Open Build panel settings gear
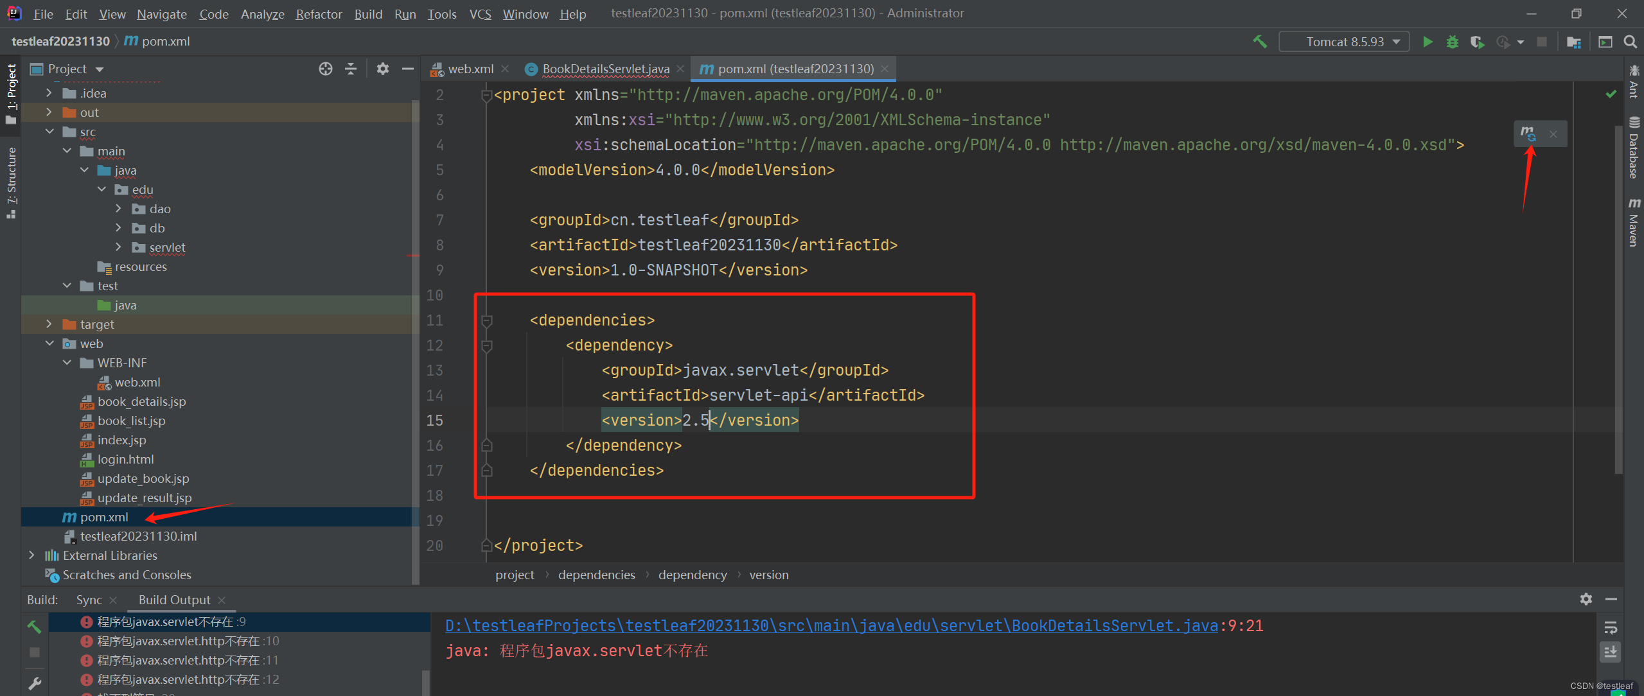The image size is (1644, 696). [1586, 599]
